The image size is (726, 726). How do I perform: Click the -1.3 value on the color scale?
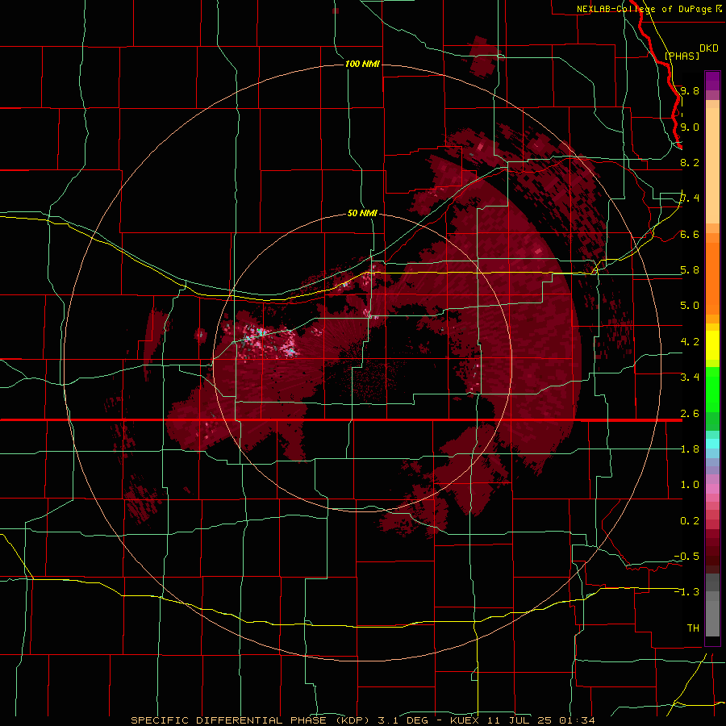click(686, 592)
